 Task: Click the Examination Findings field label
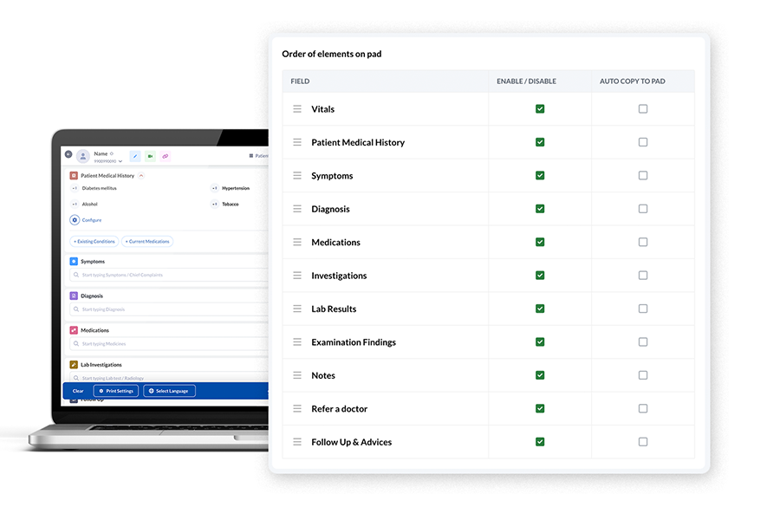click(x=354, y=342)
